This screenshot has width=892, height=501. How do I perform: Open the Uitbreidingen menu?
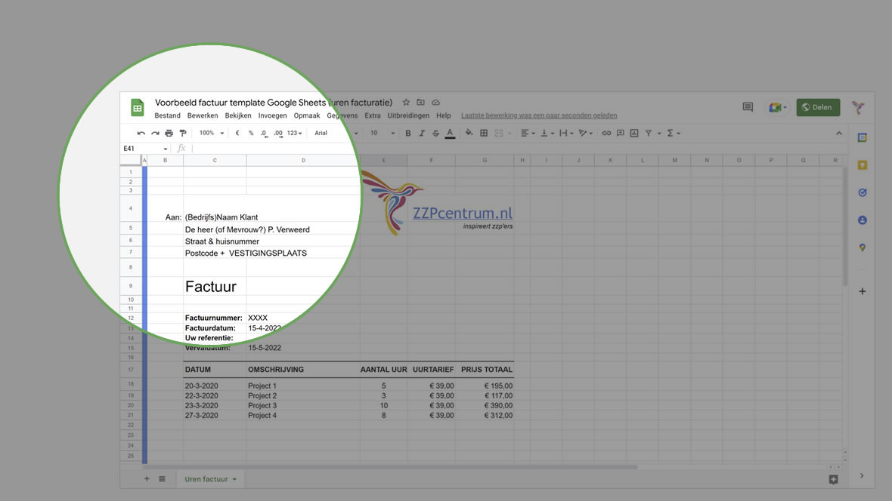tap(408, 115)
